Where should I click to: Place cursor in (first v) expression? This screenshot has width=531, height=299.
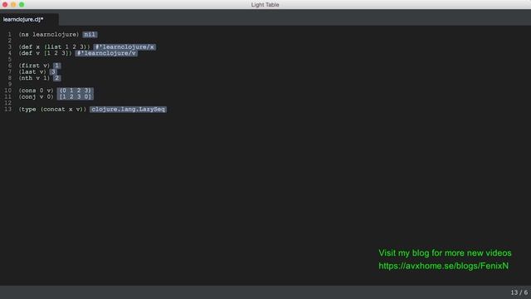pos(34,66)
